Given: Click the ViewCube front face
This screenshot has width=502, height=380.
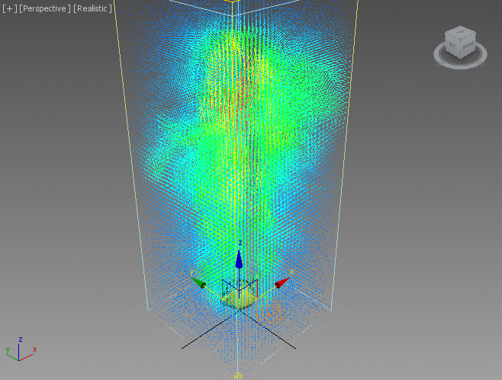Looking at the screenshot, I should click(467, 46).
